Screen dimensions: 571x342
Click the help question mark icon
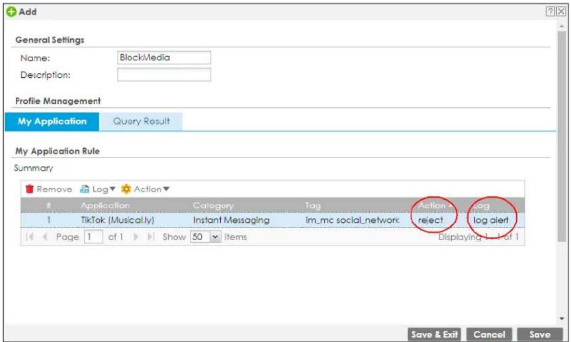[x=550, y=12]
